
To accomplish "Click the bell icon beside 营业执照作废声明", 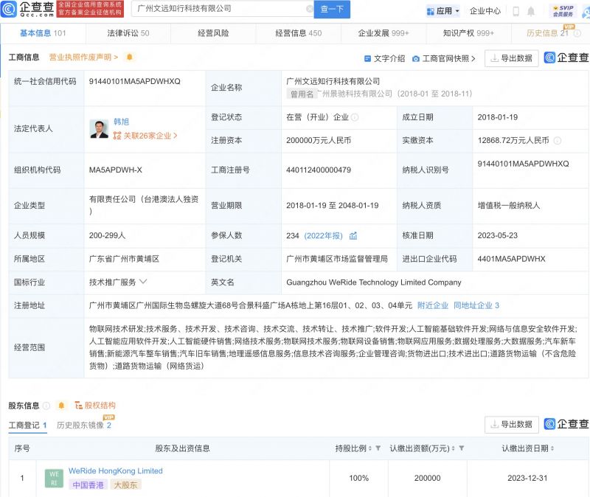I will pos(130,58).
